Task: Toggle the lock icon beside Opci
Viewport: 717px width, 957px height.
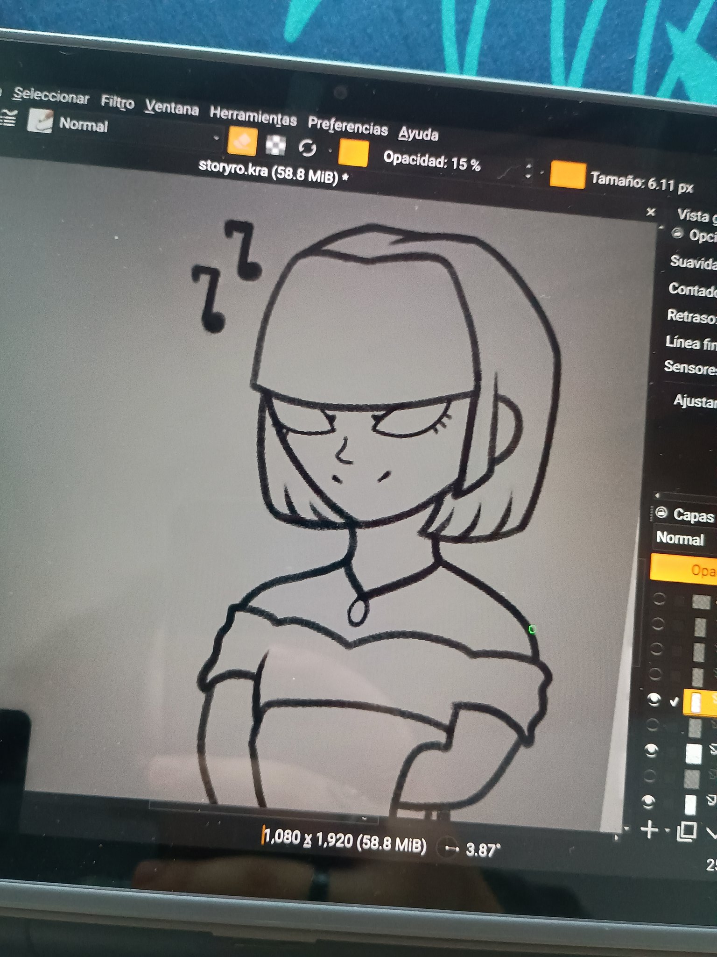Action: (678, 233)
